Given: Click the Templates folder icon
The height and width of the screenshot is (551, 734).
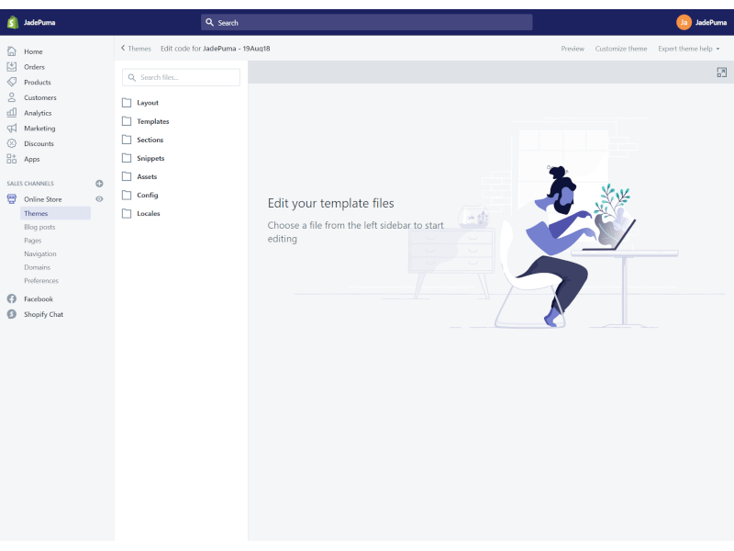Looking at the screenshot, I should (x=127, y=121).
